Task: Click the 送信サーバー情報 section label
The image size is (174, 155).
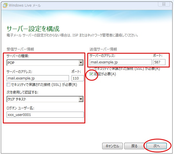Action: 103,49
